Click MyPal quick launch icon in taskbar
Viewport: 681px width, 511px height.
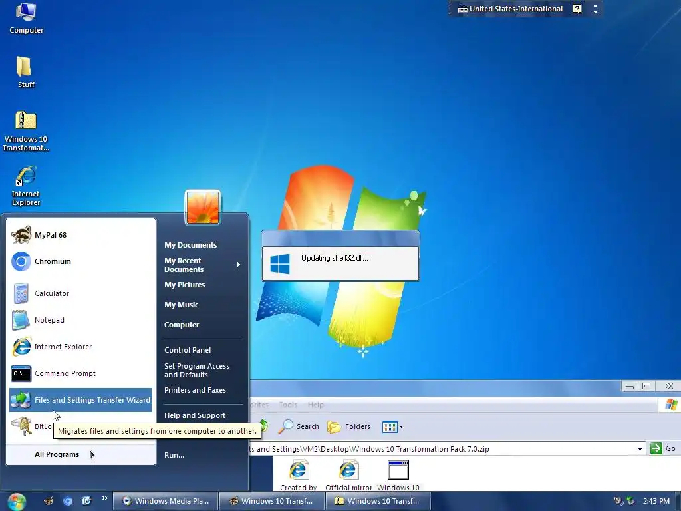click(x=49, y=501)
